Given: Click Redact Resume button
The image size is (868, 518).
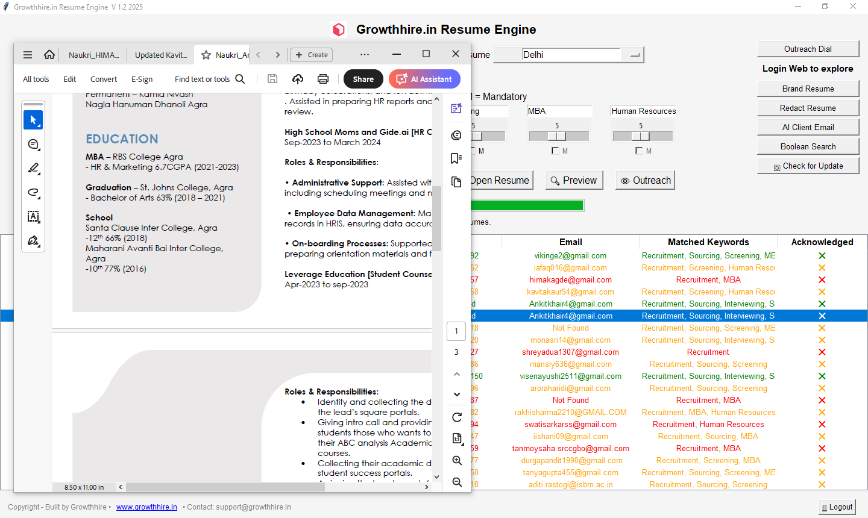Looking at the screenshot, I should 808,108.
